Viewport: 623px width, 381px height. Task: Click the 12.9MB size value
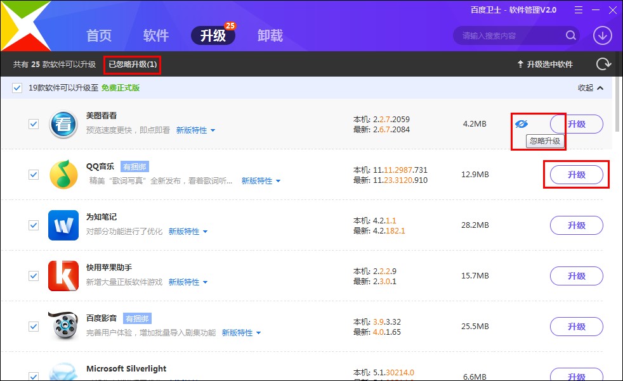pyautogui.click(x=475, y=175)
